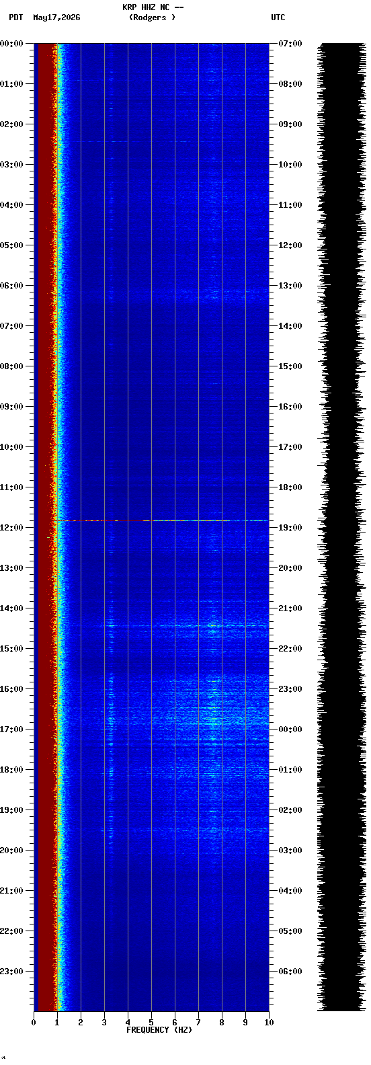Click the 12:00 UTC label on right axis
Screen dimensions: 371x1065
click(290, 245)
